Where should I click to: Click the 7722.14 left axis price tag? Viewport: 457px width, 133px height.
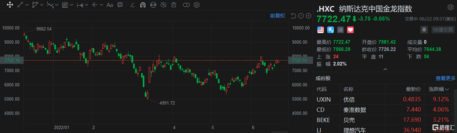11,60
